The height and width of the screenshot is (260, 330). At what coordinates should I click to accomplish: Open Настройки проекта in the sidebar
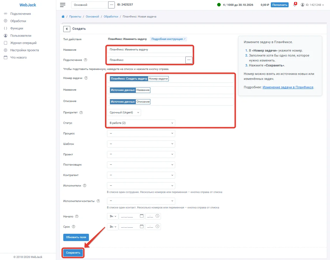point(24,50)
